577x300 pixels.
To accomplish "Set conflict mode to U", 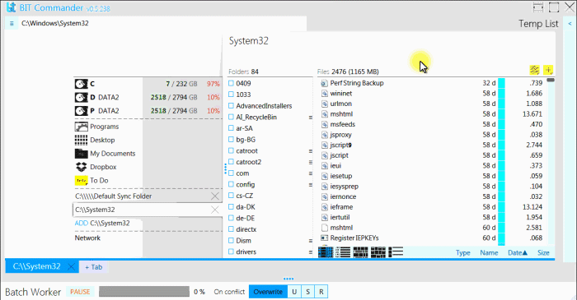I will point(294,292).
